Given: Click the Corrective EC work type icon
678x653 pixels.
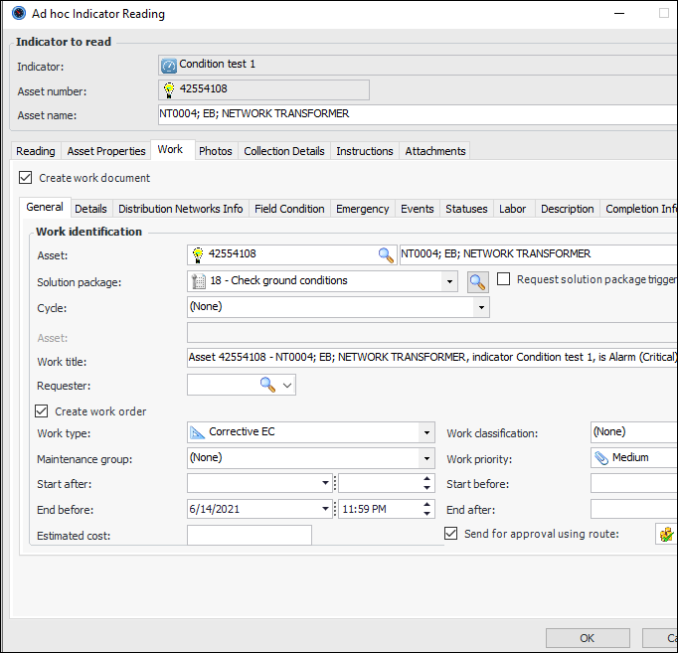Looking at the screenshot, I should click(x=197, y=432).
